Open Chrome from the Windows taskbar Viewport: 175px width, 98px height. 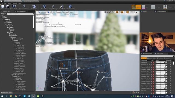coord(16,96)
